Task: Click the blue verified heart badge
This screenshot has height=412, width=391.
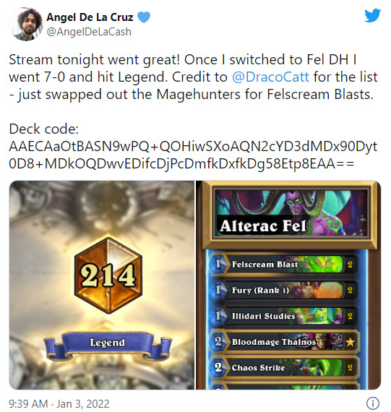Action: (x=144, y=17)
